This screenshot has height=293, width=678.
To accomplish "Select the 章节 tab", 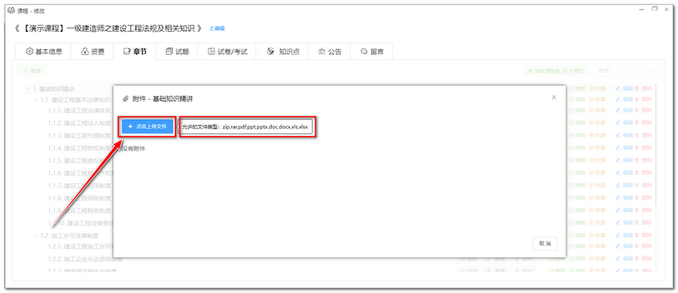I will (135, 51).
